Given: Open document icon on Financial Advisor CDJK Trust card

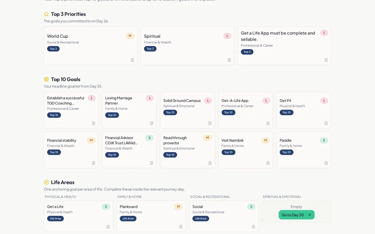Looking at the screenshot, I should (x=152, y=163).
